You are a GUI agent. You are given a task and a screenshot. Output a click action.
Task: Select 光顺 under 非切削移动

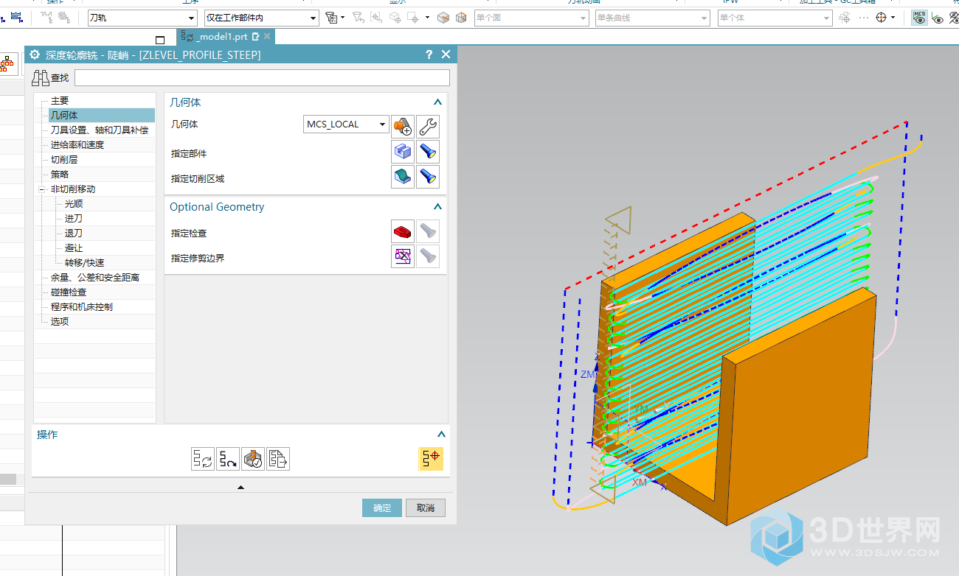(x=73, y=204)
